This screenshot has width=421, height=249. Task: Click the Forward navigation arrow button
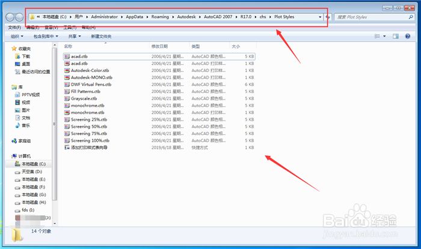pyautogui.click(x=19, y=17)
